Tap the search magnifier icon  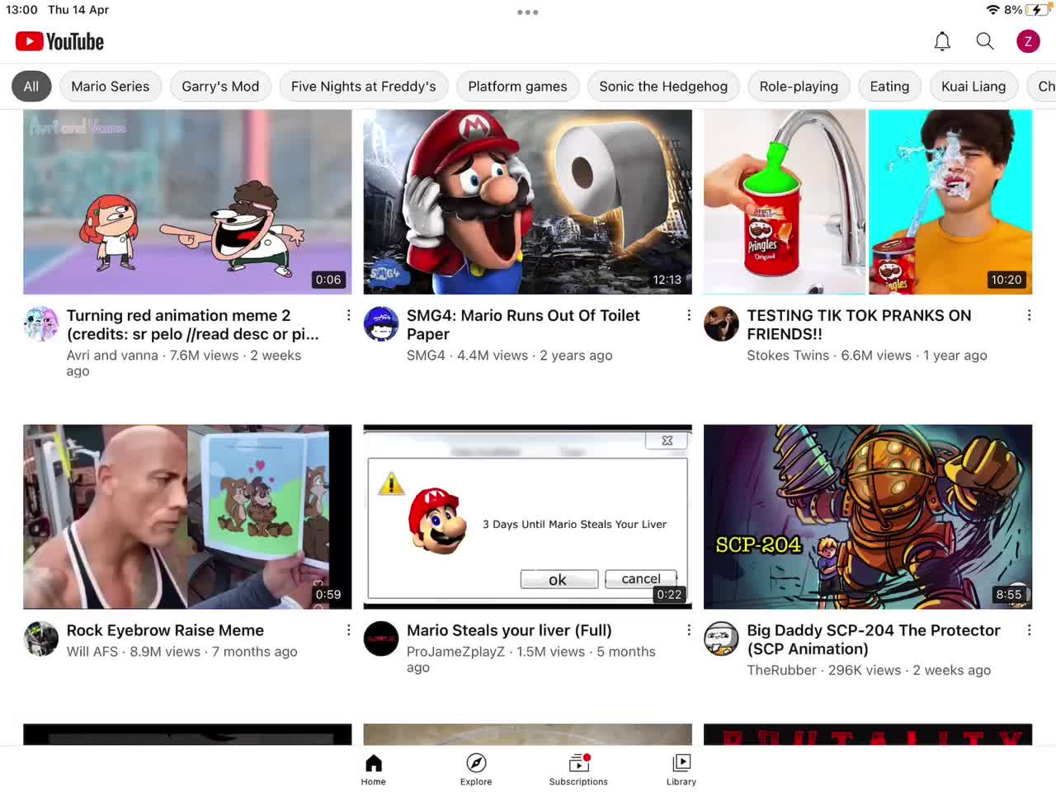click(985, 41)
